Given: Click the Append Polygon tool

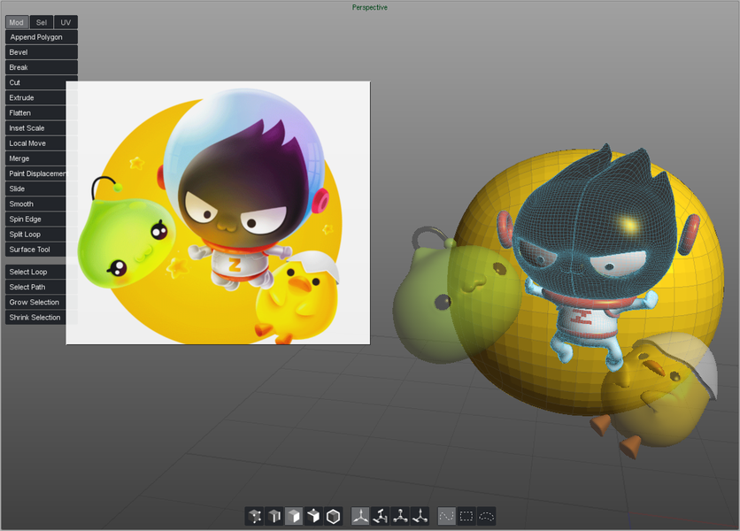Looking at the screenshot, I should (42, 37).
